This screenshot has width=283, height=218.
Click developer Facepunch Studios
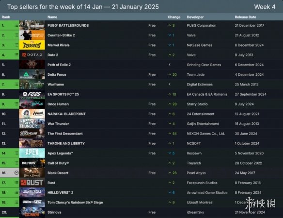[x=202, y=183]
